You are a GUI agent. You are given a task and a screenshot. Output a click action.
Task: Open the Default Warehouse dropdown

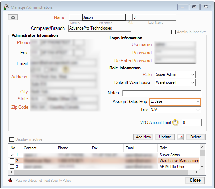193,82
